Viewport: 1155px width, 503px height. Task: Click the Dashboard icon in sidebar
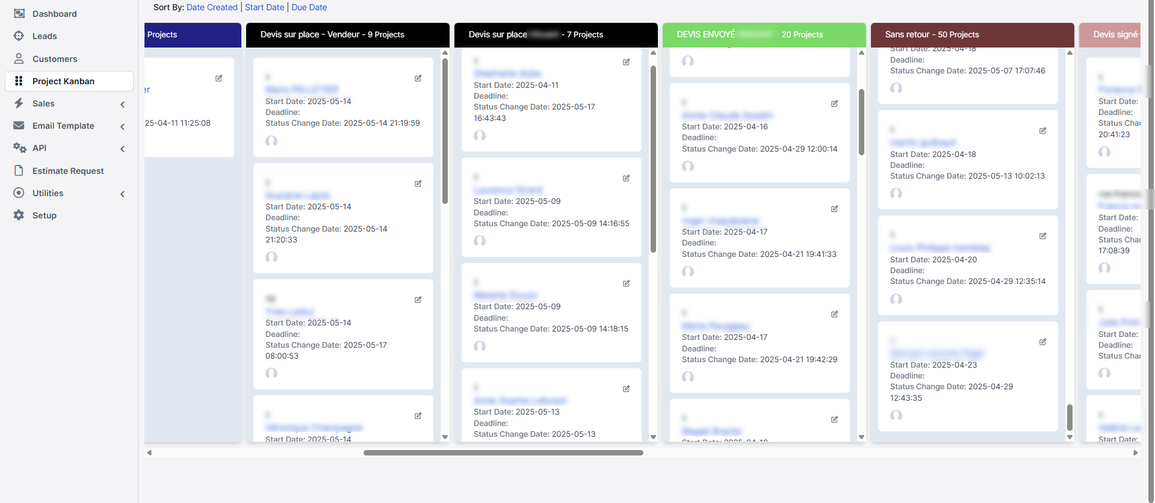(19, 13)
